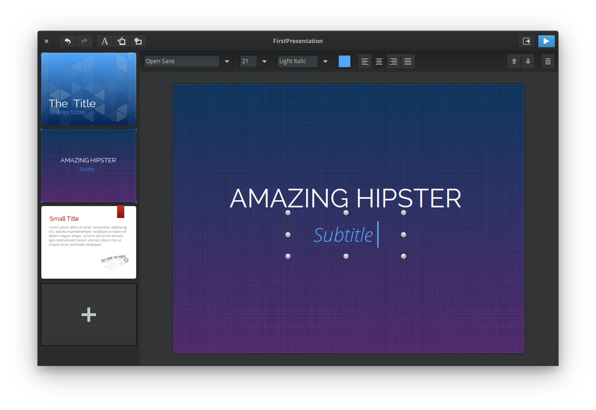Select the Small Title slide thumbnail

88,242
